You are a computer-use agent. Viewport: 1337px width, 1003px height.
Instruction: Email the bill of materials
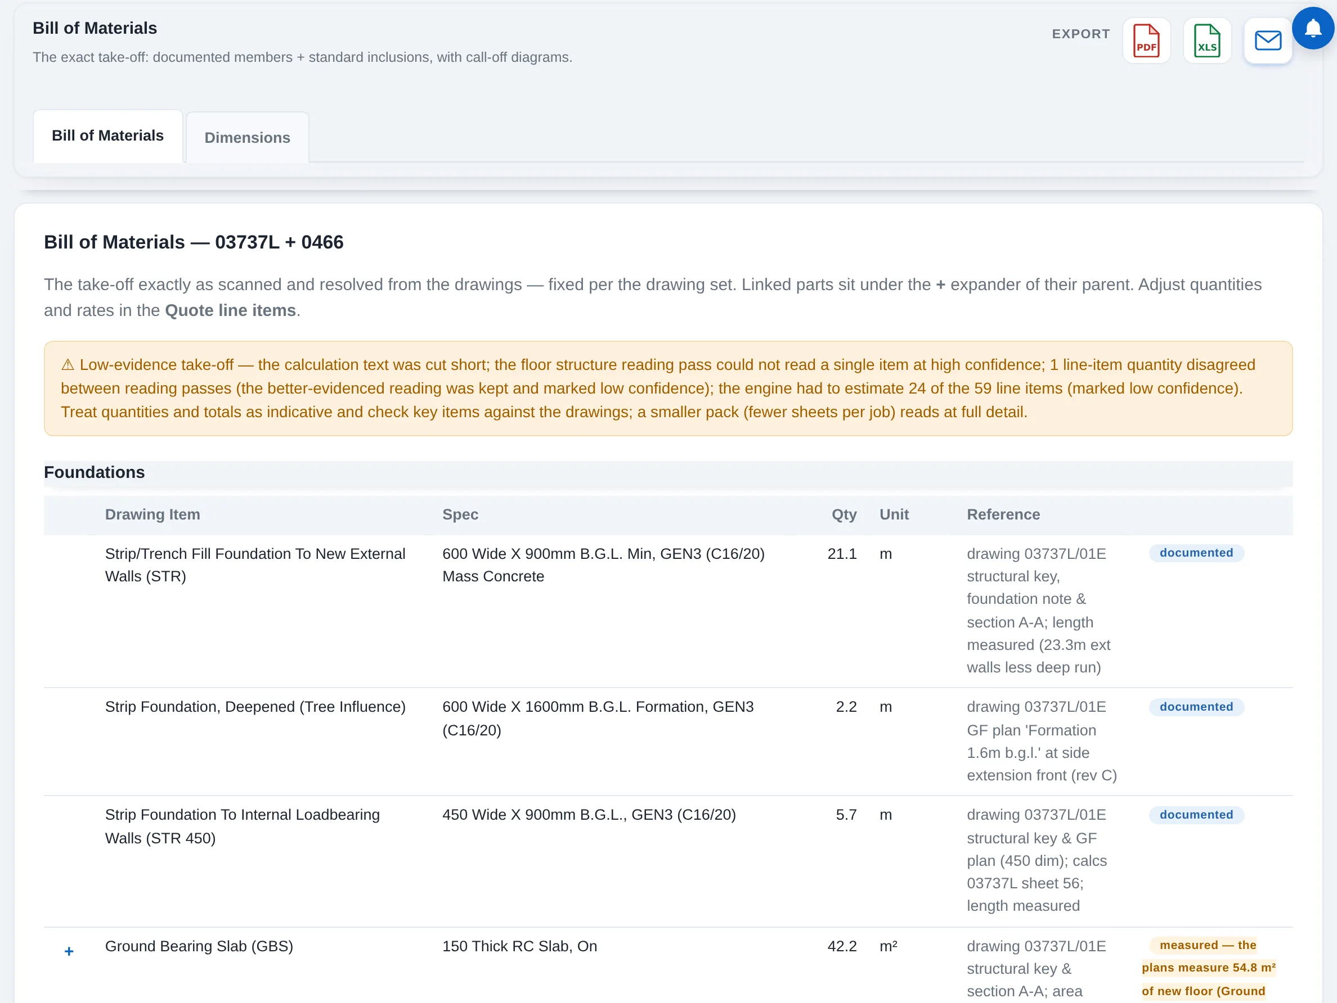pyautogui.click(x=1267, y=40)
